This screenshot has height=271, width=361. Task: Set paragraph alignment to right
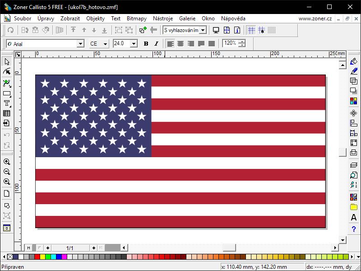[x=191, y=43]
